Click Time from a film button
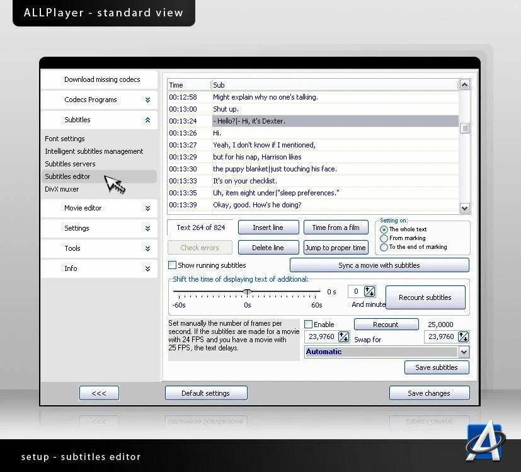Image resolution: width=521 pixels, height=472 pixels. 336,227
